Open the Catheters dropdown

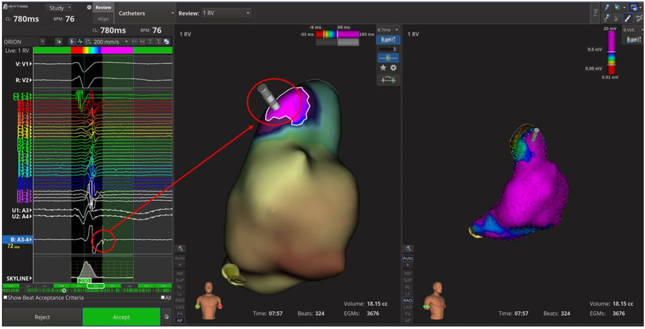click(x=146, y=13)
